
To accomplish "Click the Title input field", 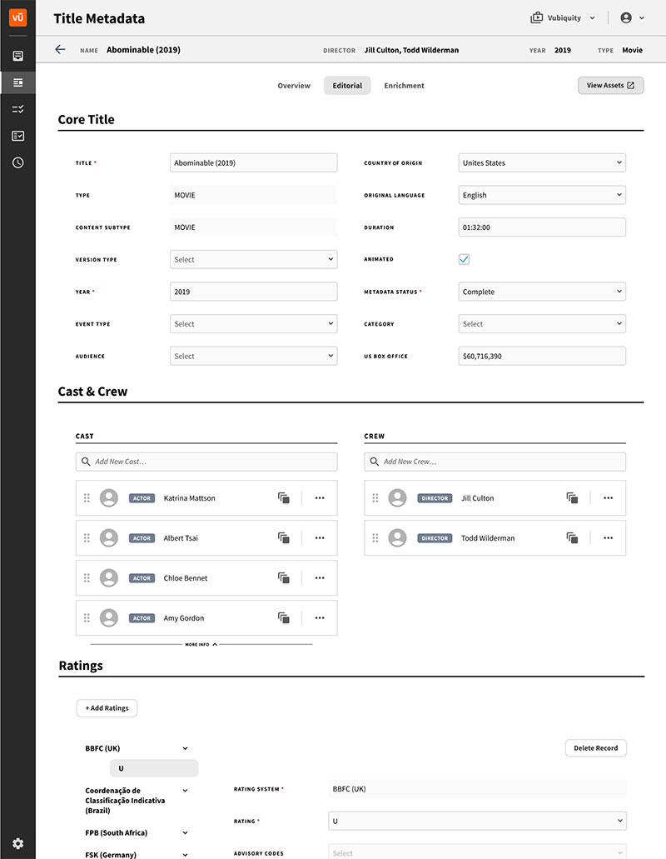I will [253, 162].
